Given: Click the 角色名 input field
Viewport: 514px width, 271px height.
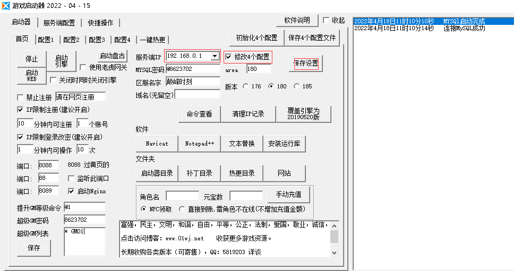Looking at the screenshot, I should [182, 196].
